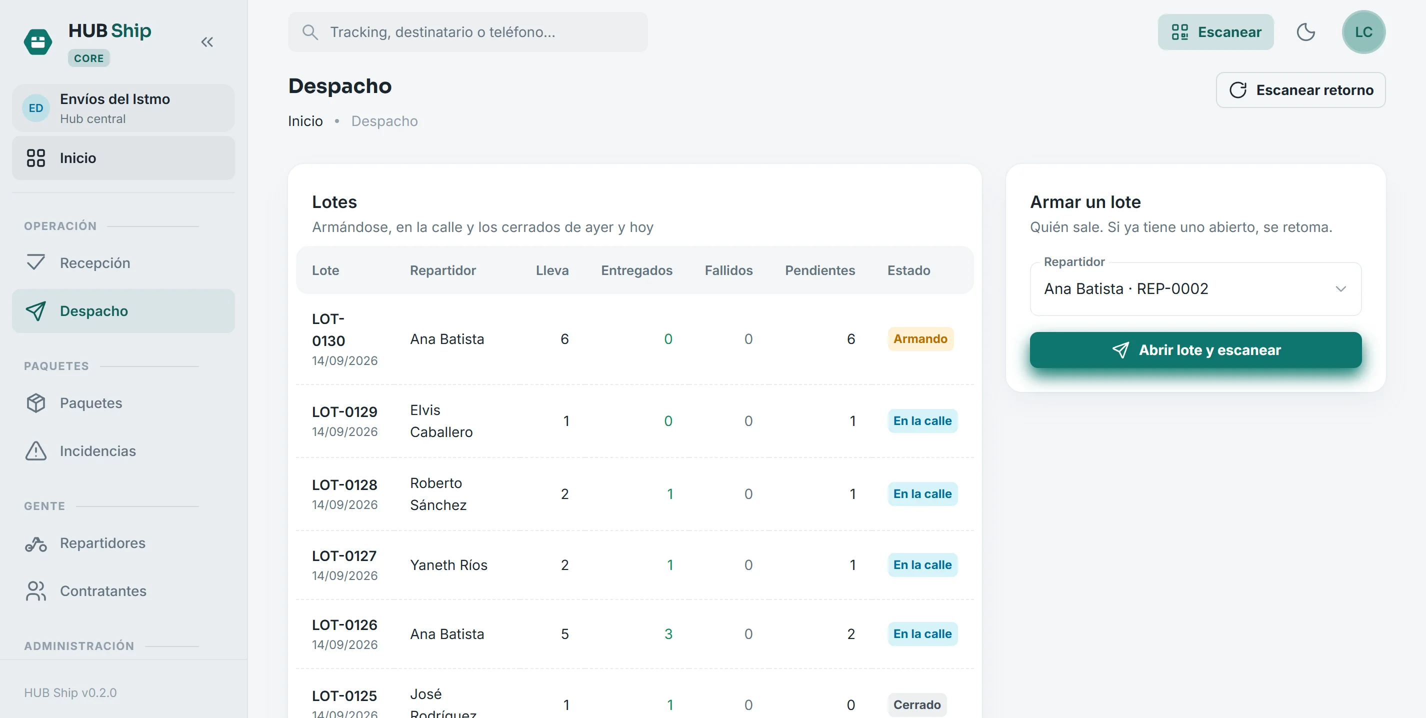Click the Incidencias warning triangle icon

[36, 451]
